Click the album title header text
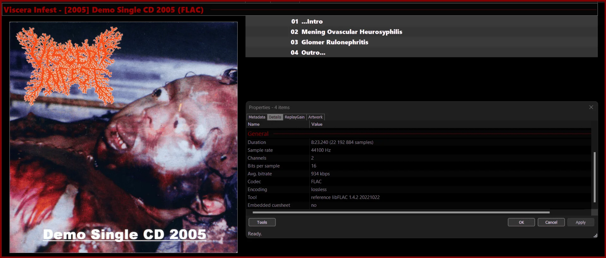Viewport: 606px width, 258px height. (104, 10)
